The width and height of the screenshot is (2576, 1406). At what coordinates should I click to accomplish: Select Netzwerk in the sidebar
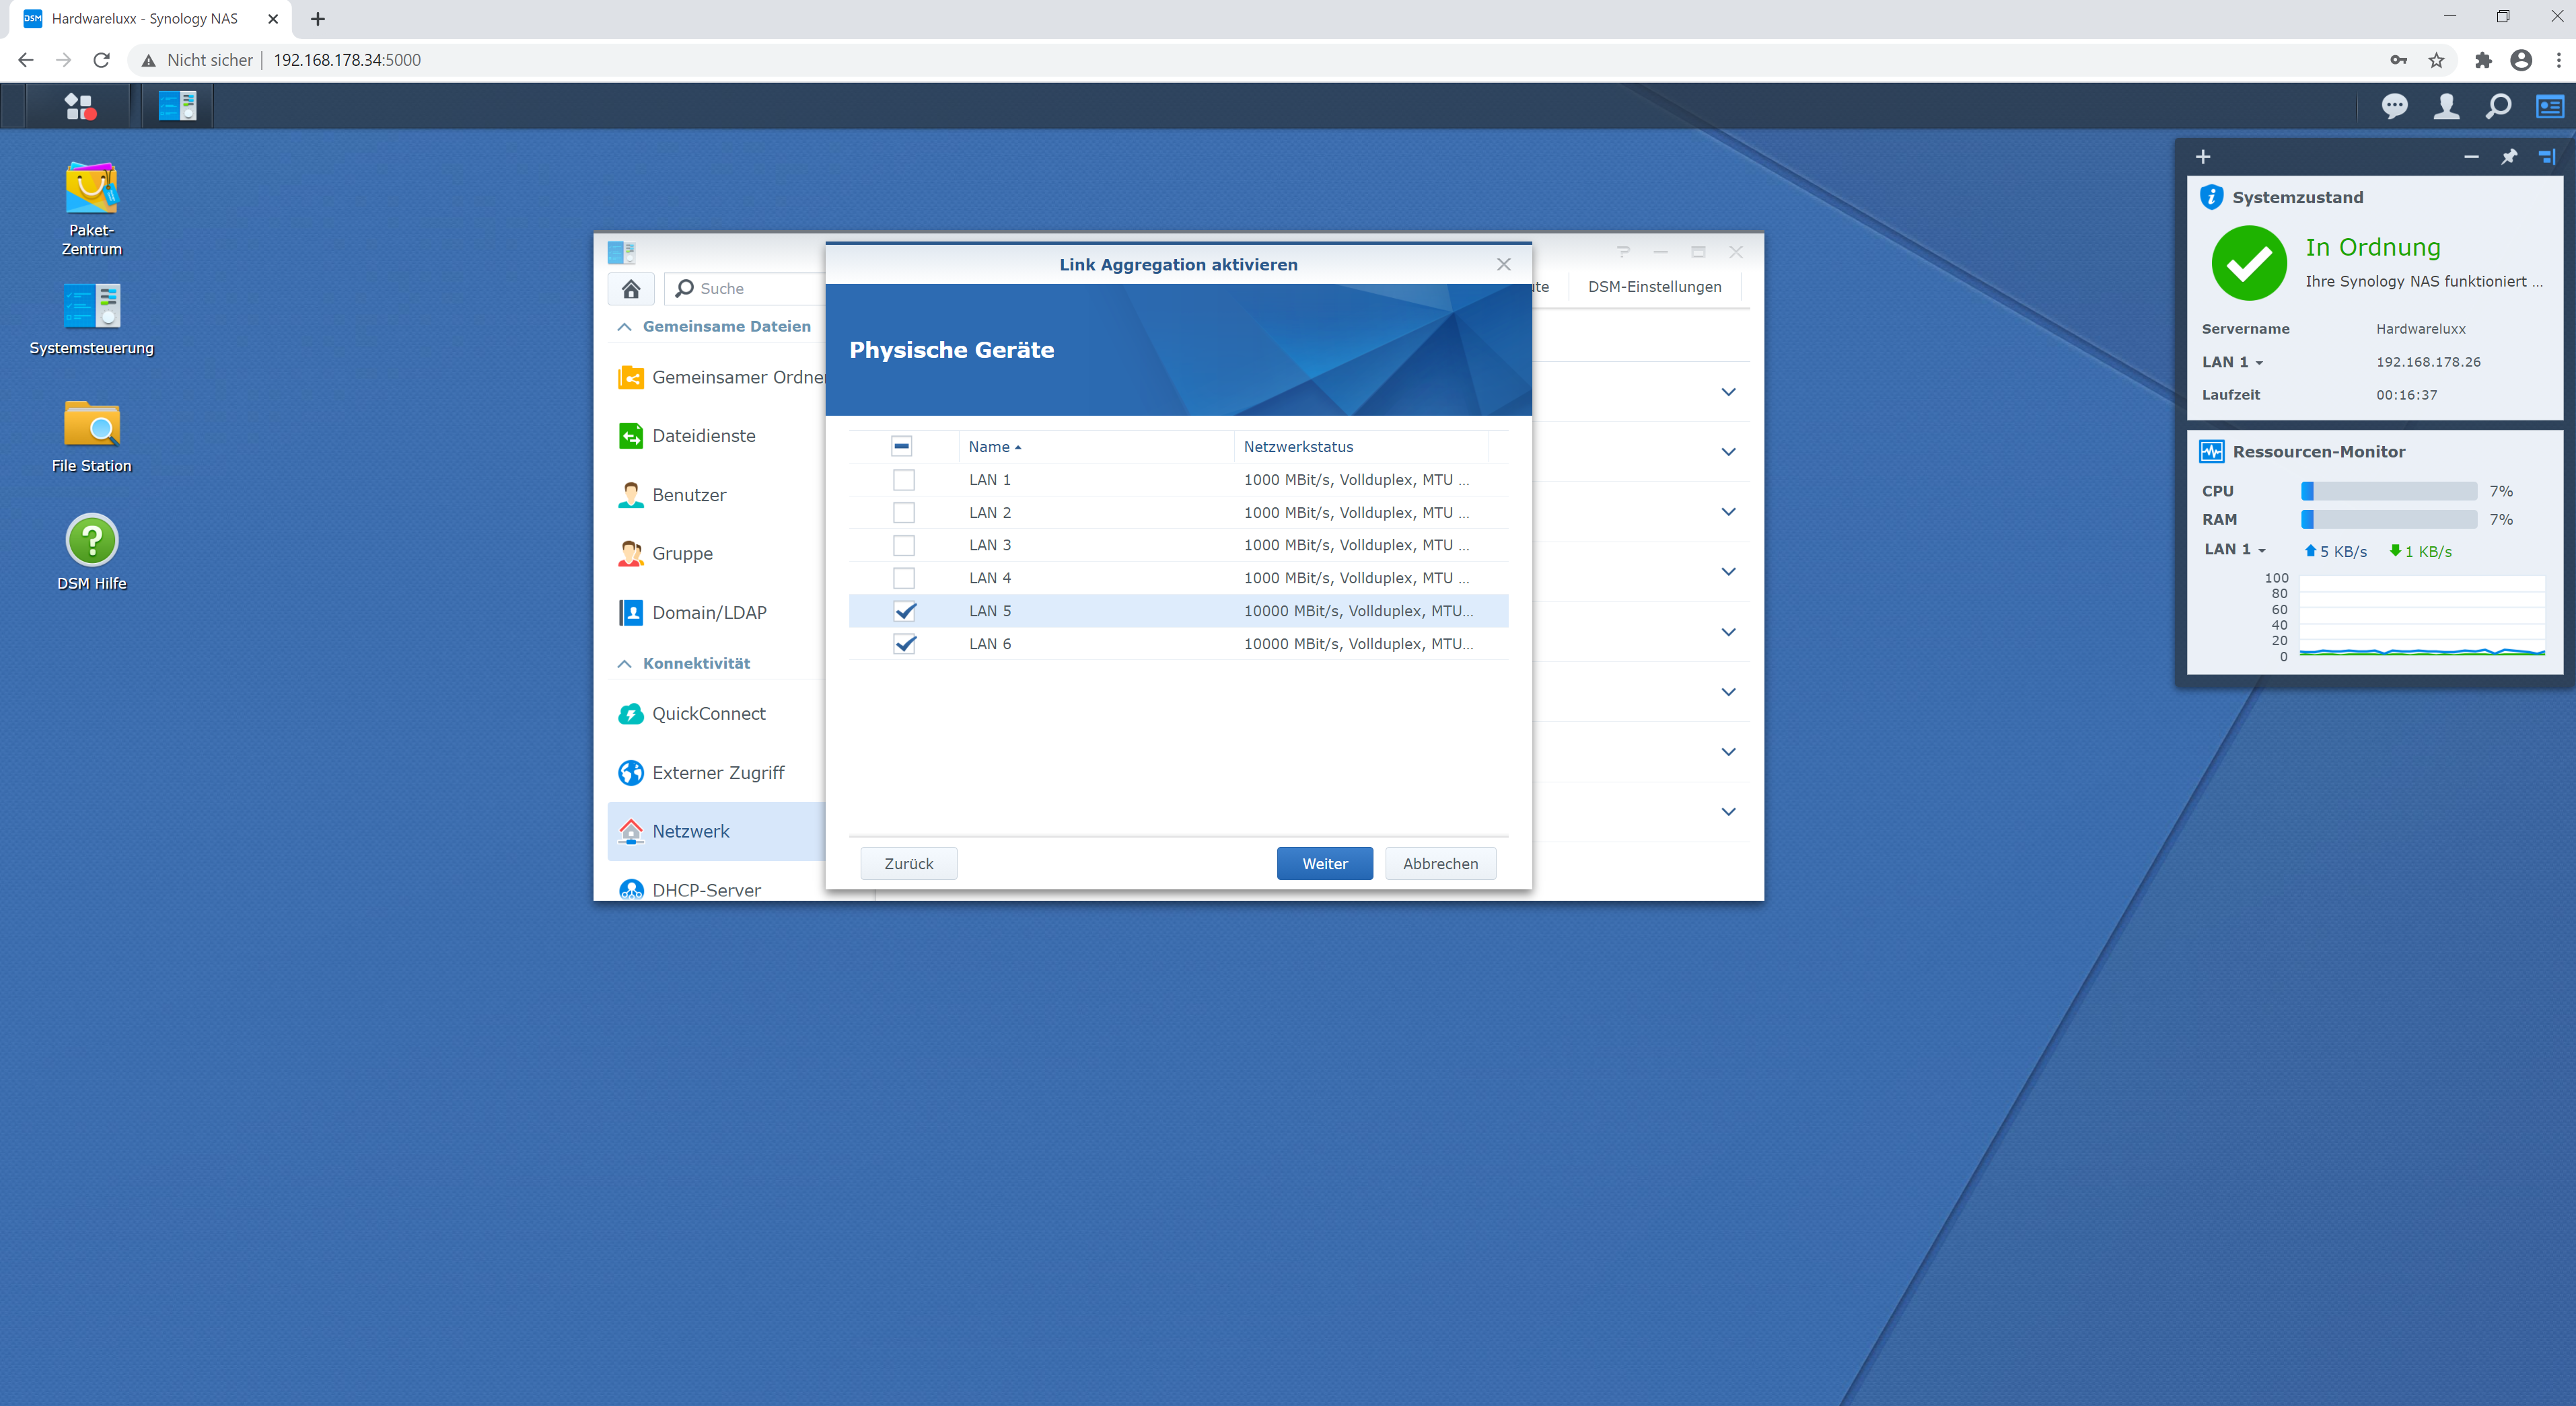[x=690, y=831]
